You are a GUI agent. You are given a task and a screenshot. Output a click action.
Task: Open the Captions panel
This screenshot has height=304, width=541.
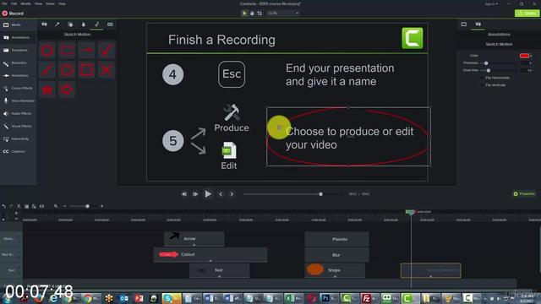(x=19, y=152)
